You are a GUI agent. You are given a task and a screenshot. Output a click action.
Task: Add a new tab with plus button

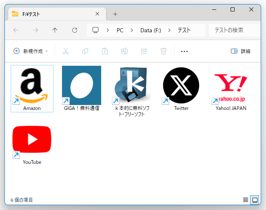[x=115, y=14]
